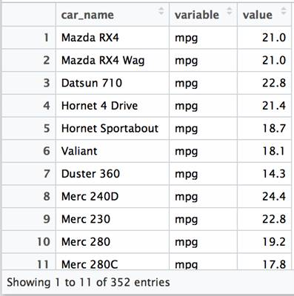Viewport: 294px width, 296px height.
Task: Click the value 24.4 cell
Action: click(264, 197)
